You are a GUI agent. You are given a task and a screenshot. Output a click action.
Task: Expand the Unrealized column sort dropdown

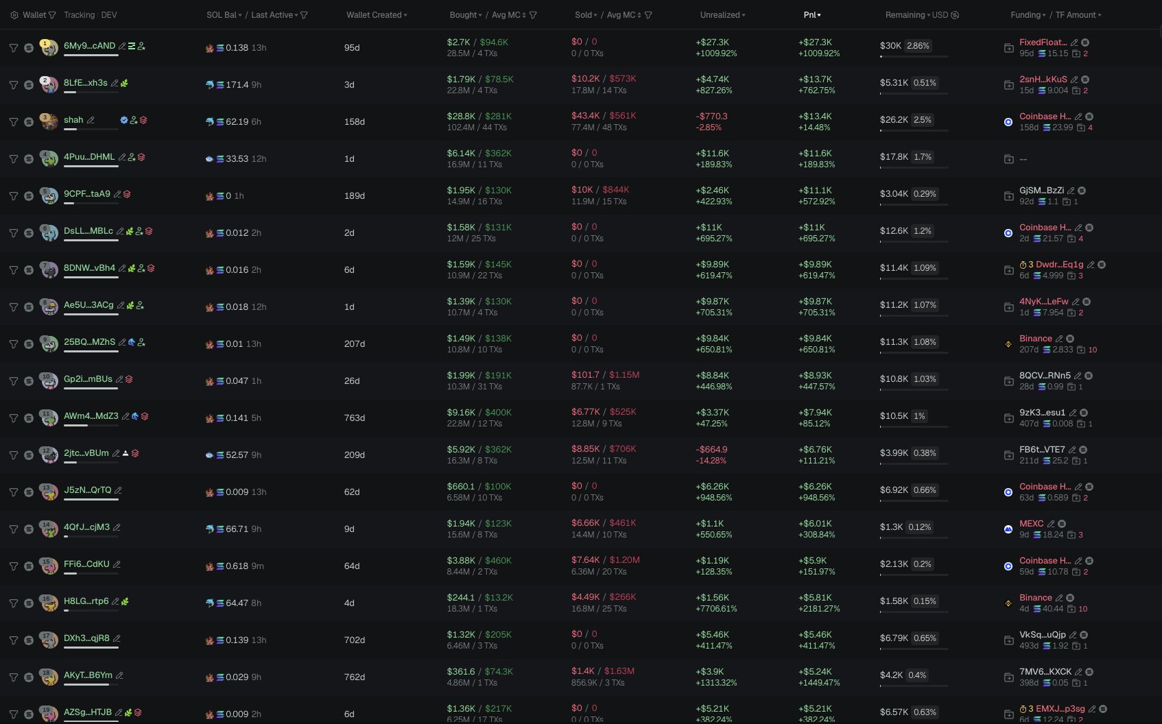click(722, 15)
